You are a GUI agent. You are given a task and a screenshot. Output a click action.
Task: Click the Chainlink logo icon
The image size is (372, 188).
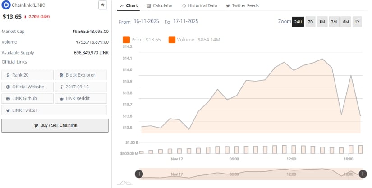click(6, 5)
